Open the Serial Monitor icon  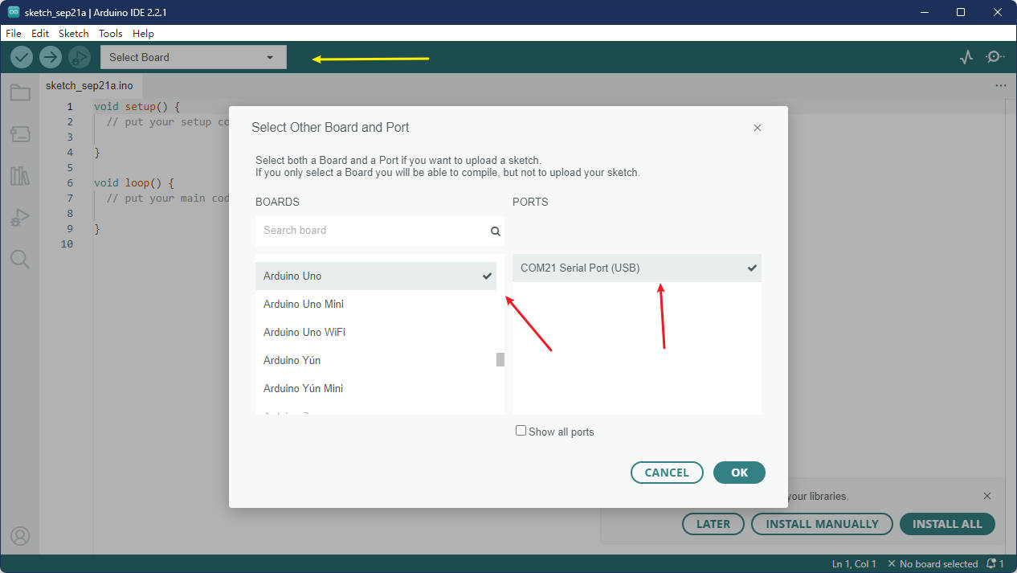pos(995,57)
